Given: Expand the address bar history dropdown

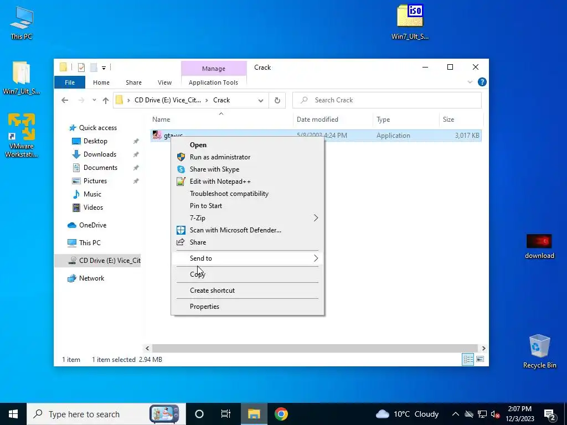Looking at the screenshot, I should pyautogui.click(x=261, y=101).
